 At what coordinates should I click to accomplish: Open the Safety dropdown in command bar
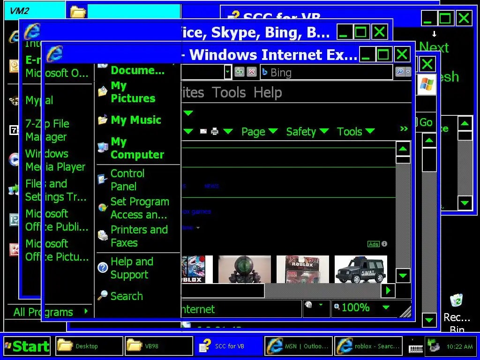(307, 132)
